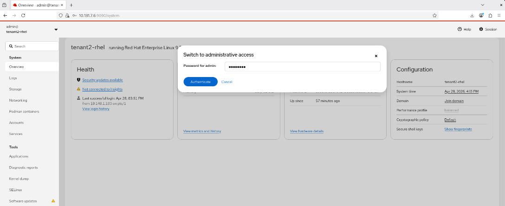Click Show fingerprints link
This screenshot has height=206, width=505.
(x=458, y=129)
